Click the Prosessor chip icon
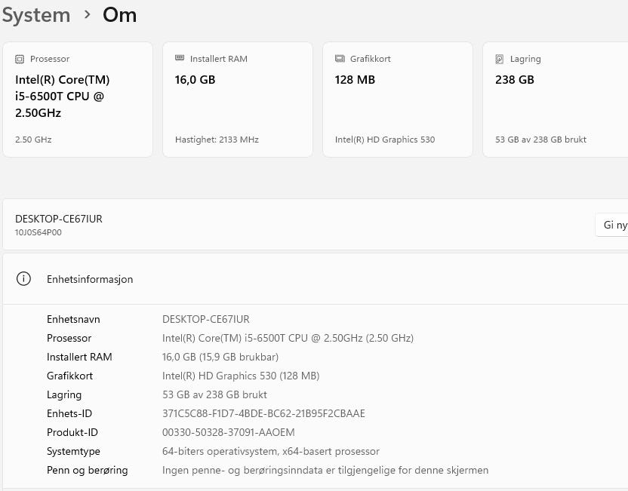 20,60
